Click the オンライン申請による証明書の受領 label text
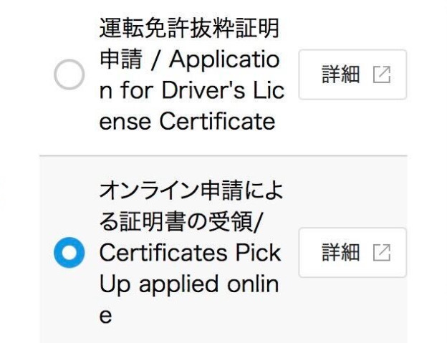 [191, 192]
